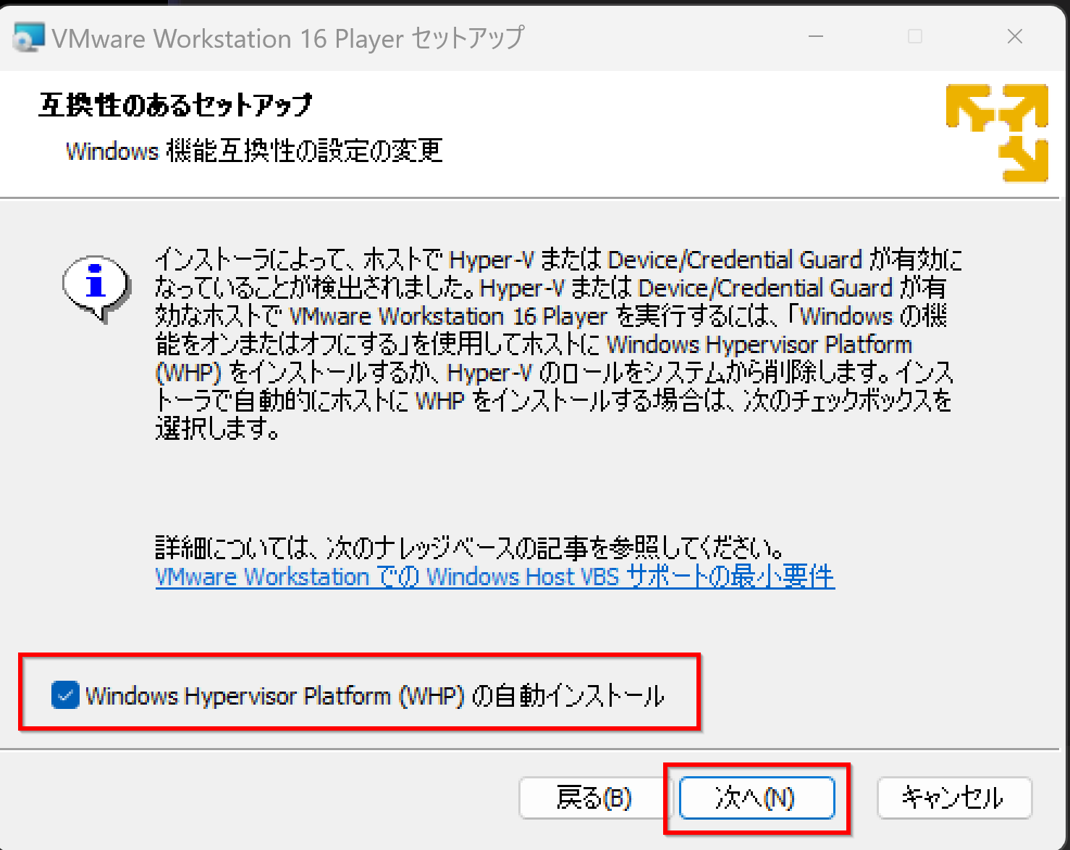The image size is (1070, 850).
Task: Go back with the 戻る(B) button
Action: [x=594, y=798]
